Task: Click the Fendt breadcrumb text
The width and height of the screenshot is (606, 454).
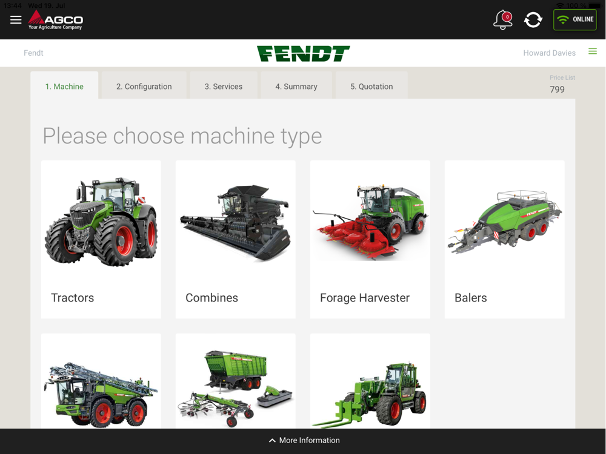Action: [x=33, y=53]
